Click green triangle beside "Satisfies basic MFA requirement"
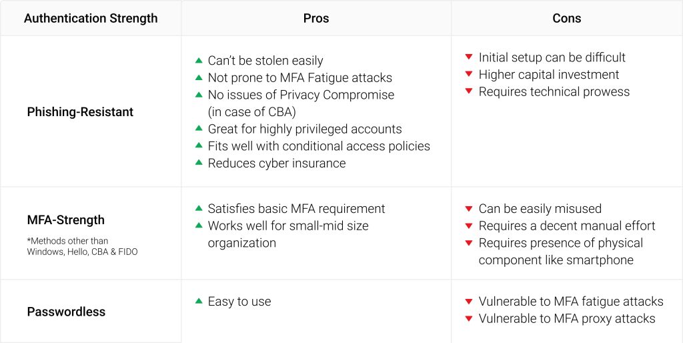Screen dimensions: 683x343 click(199, 208)
